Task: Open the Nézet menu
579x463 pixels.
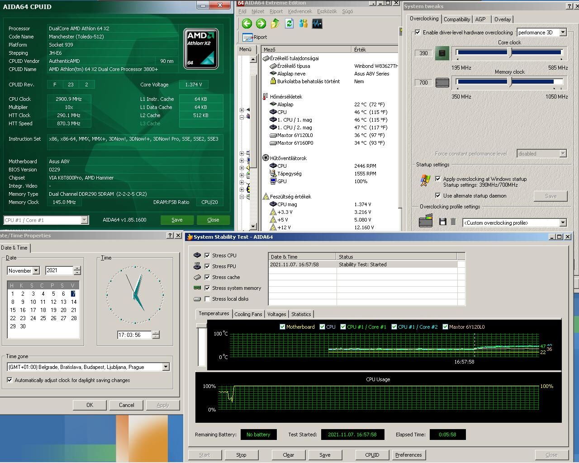Action: [x=258, y=11]
